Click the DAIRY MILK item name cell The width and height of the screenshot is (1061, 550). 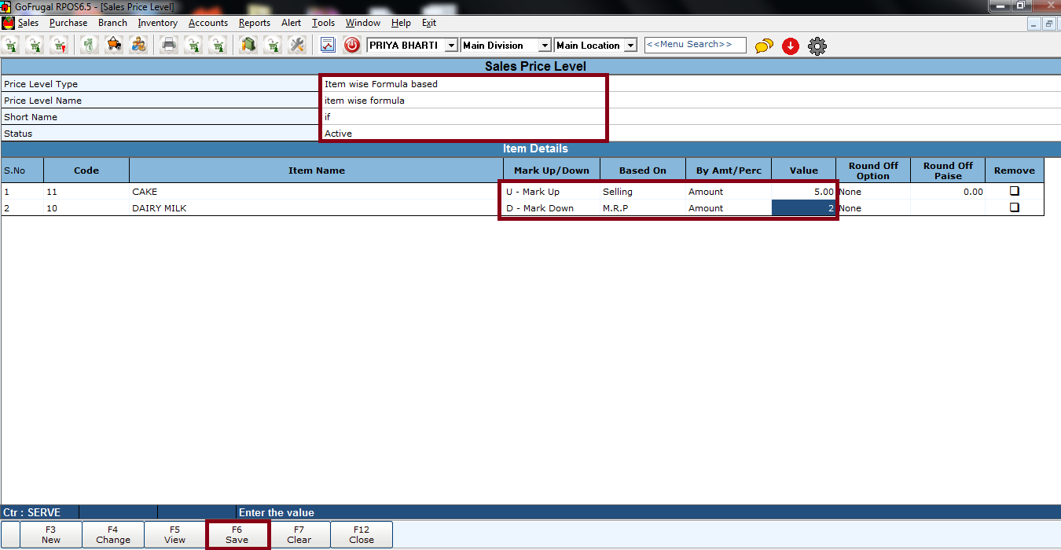[x=316, y=208]
